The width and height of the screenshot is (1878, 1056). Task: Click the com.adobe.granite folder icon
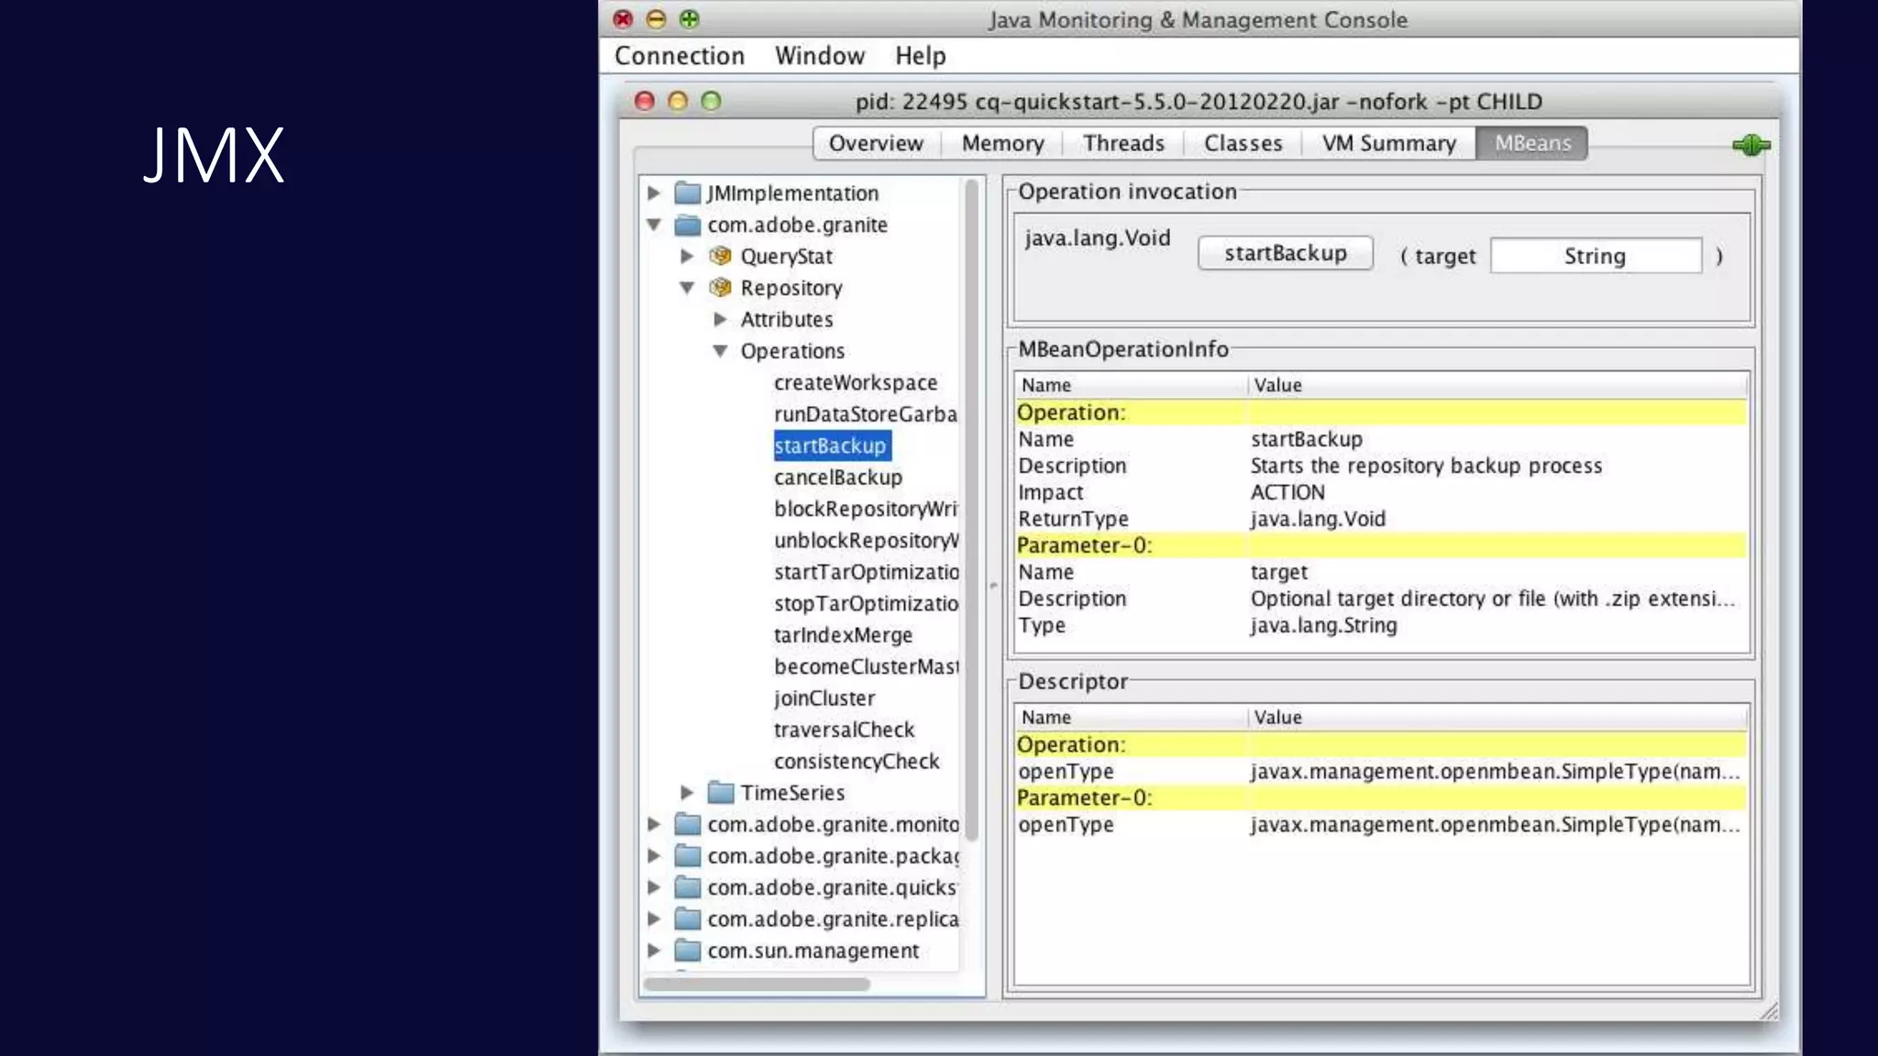(x=688, y=225)
